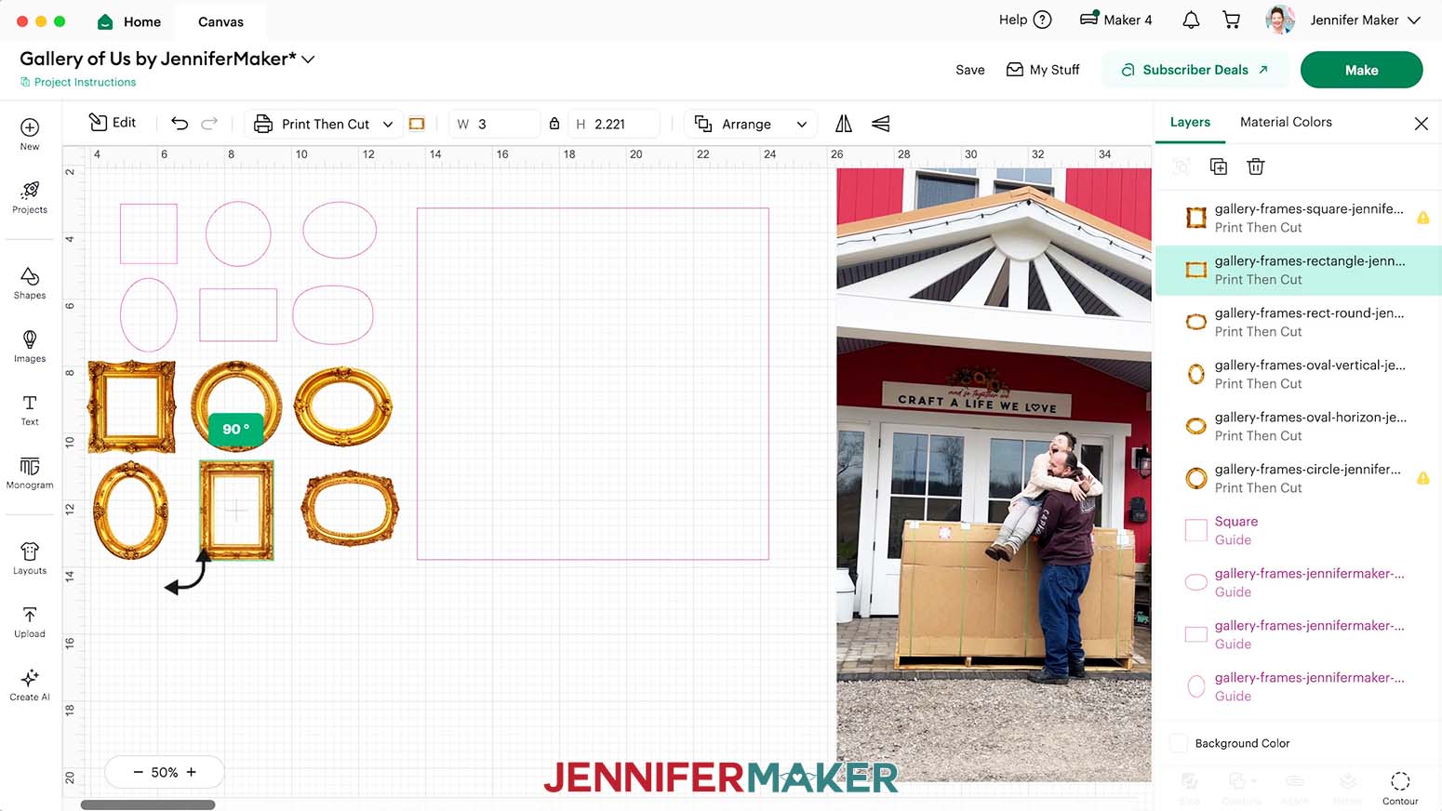
Task: Open the New project tool
Action: click(x=30, y=134)
